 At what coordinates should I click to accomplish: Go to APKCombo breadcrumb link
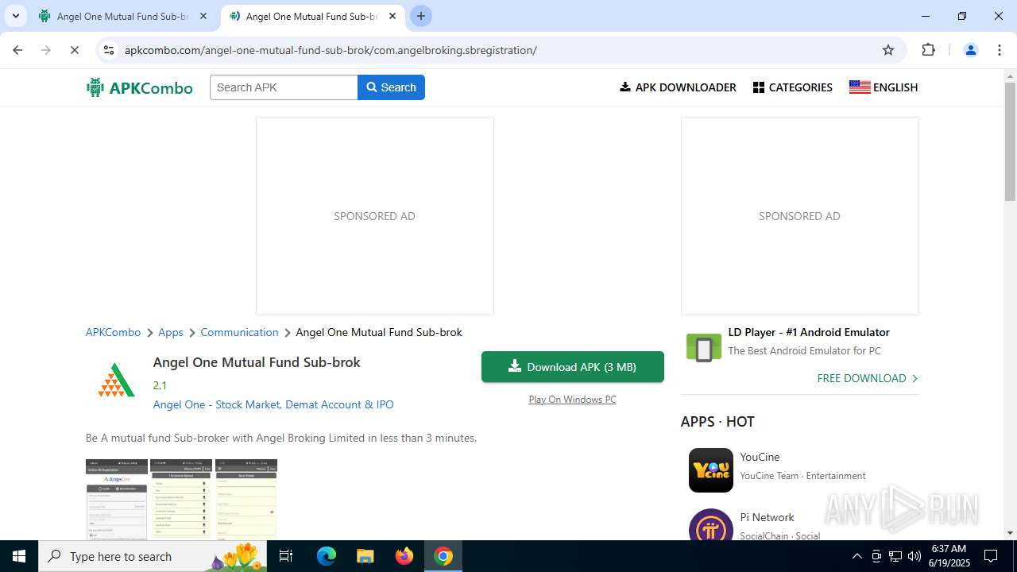[x=113, y=332]
